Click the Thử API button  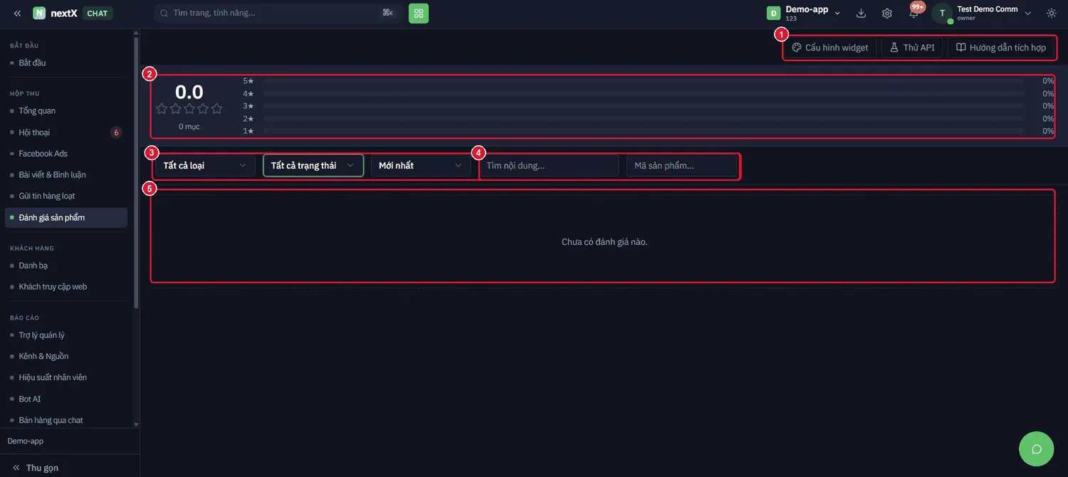tap(912, 48)
